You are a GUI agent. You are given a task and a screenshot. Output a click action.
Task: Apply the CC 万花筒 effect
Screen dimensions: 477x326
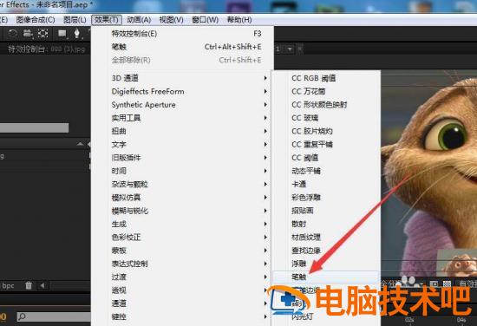[x=326, y=92]
